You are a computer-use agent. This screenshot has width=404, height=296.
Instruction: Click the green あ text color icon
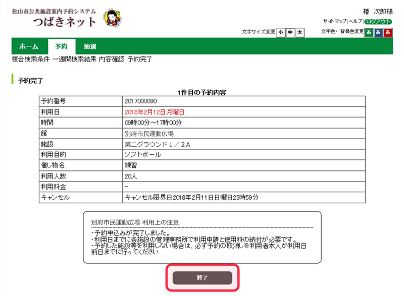click(369, 33)
